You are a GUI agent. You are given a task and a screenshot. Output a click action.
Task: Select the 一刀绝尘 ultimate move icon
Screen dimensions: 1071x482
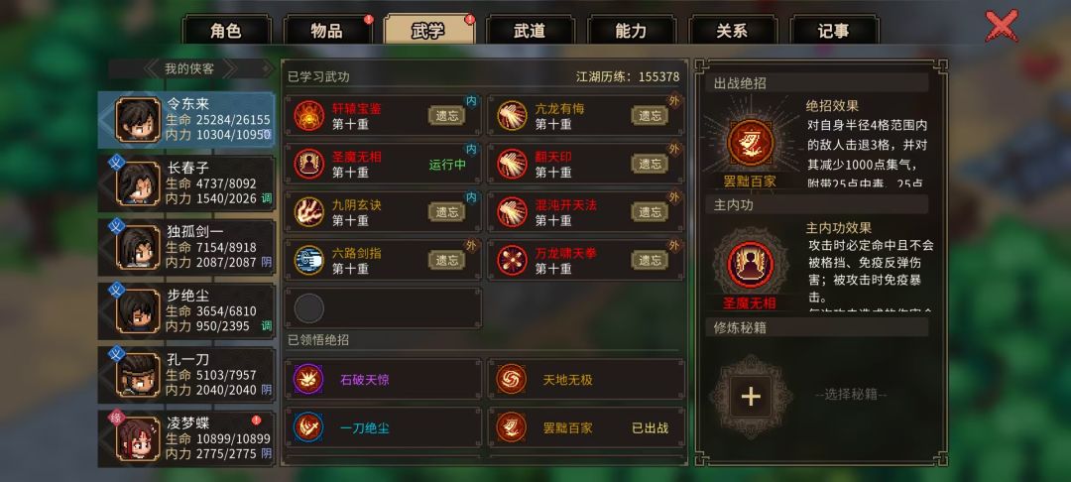click(308, 427)
